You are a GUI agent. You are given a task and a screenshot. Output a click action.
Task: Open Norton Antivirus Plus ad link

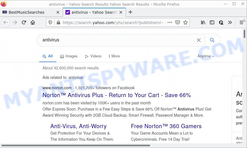coord(117,95)
